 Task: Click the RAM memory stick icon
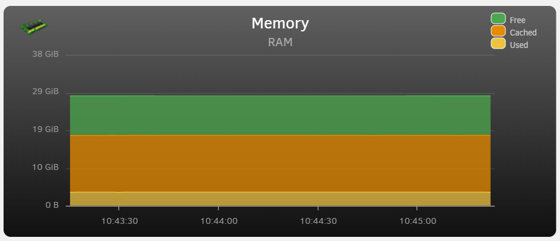tap(34, 27)
